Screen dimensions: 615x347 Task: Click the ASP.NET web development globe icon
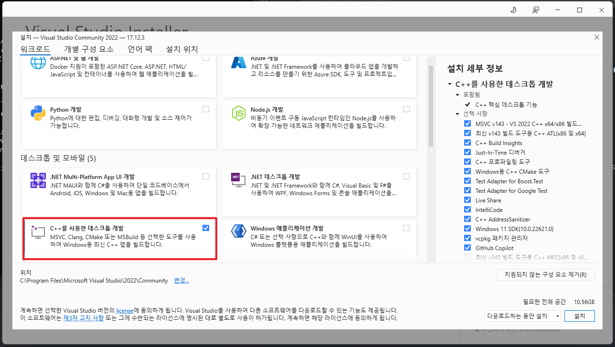pos(38,63)
